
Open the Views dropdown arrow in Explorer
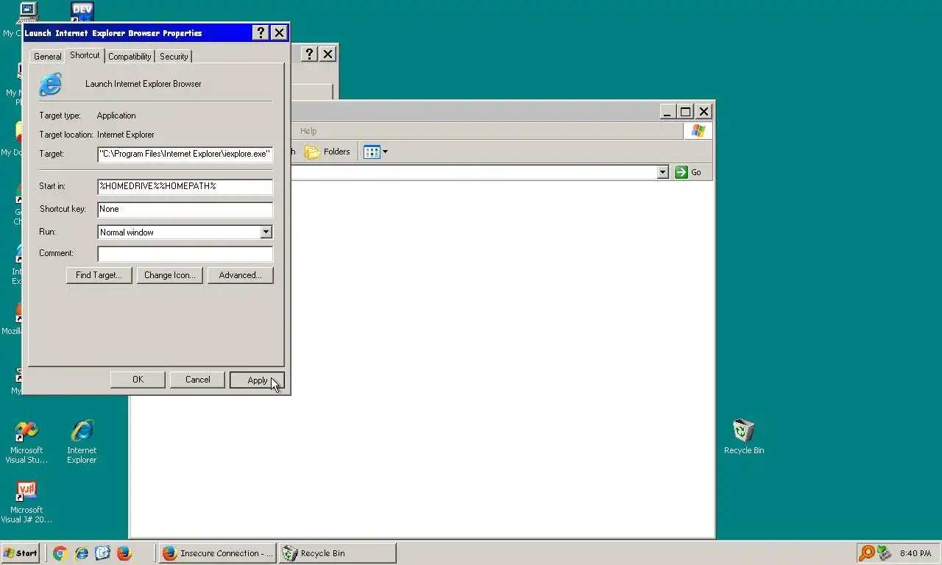[385, 152]
